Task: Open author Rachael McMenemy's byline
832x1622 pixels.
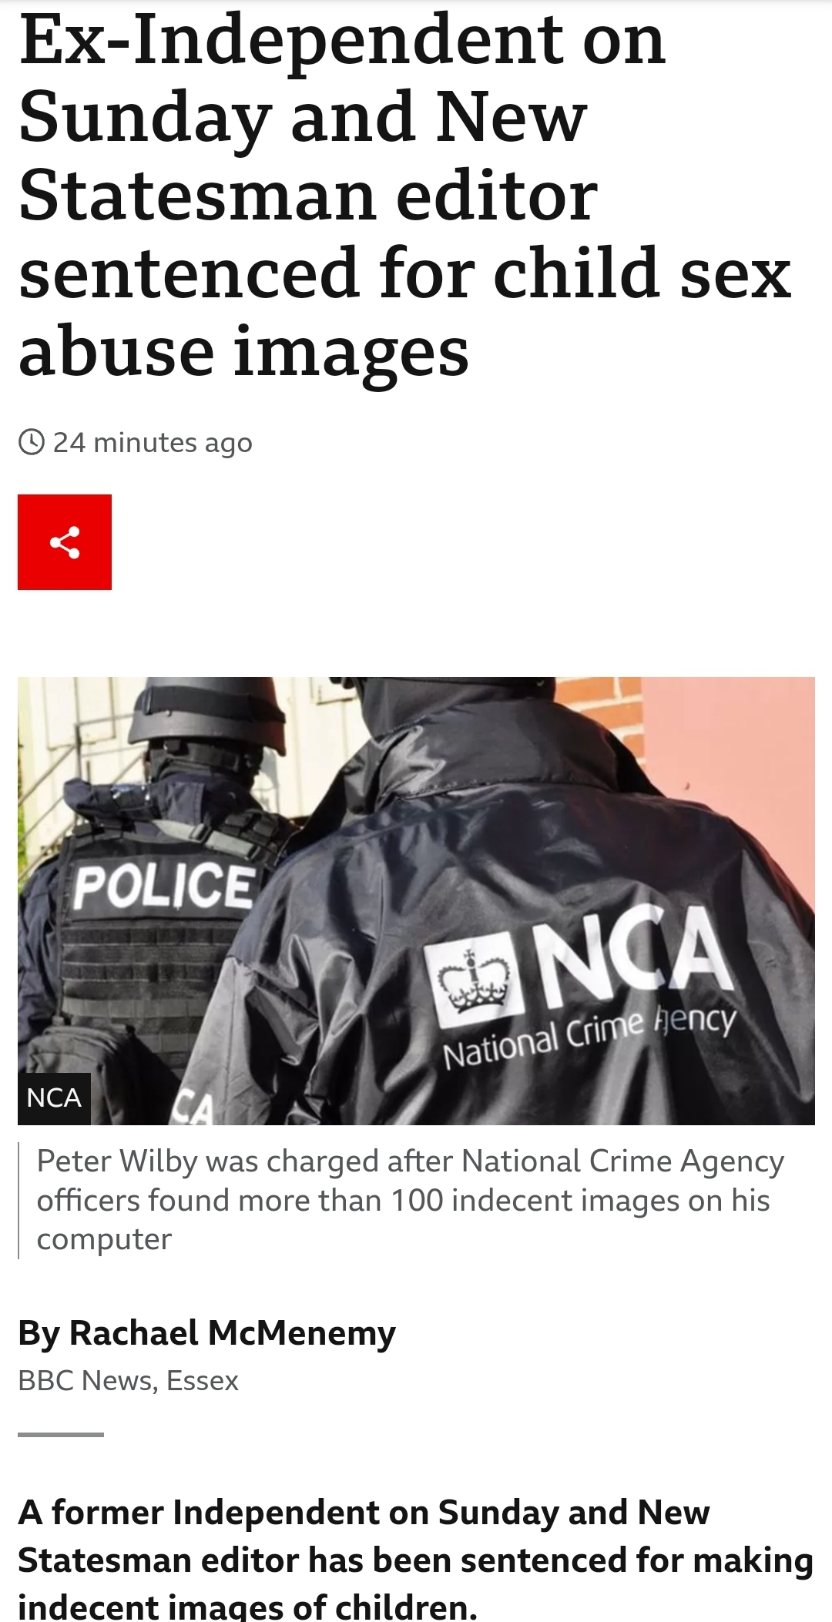Action: click(206, 1333)
